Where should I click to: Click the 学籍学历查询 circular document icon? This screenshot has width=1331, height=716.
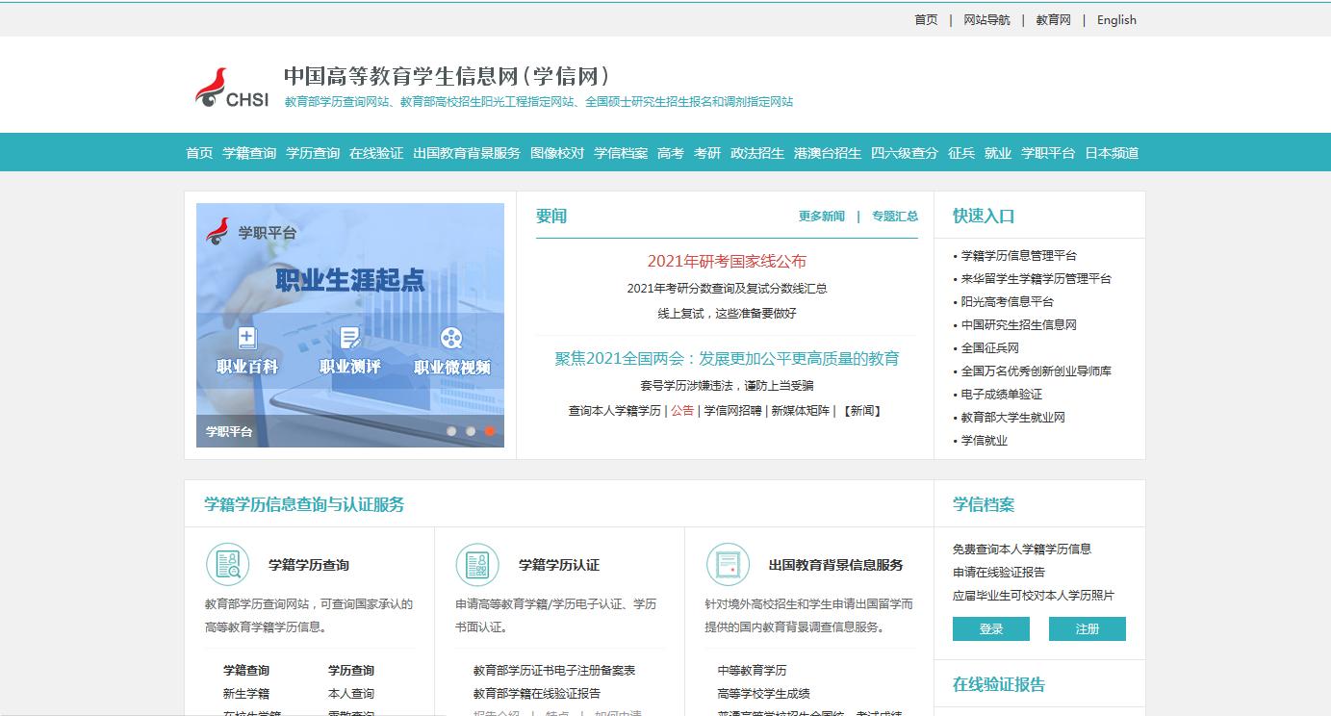click(x=228, y=565)
